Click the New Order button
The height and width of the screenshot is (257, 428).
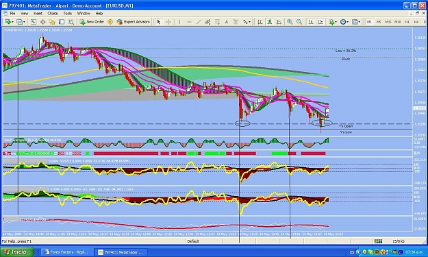[92, 22]
